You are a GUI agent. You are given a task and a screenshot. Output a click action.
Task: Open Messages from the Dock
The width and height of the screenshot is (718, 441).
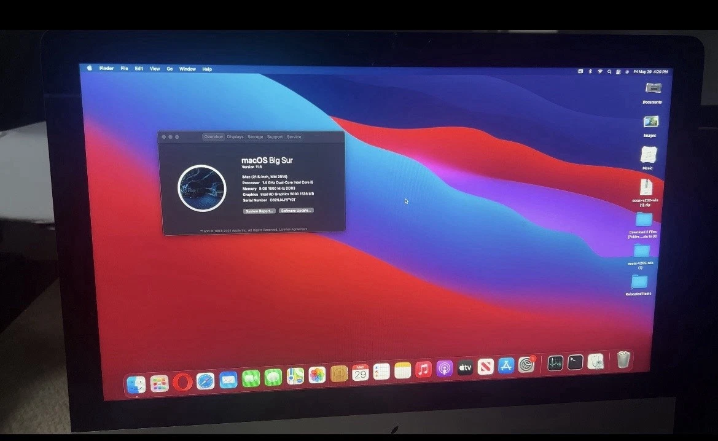[273, 378]
